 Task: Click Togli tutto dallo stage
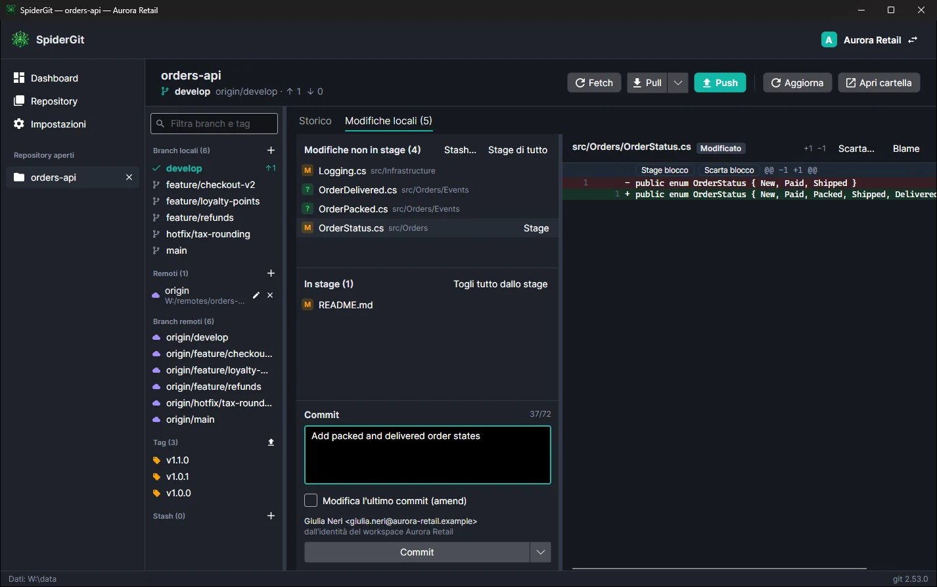[x=501, y=284]
